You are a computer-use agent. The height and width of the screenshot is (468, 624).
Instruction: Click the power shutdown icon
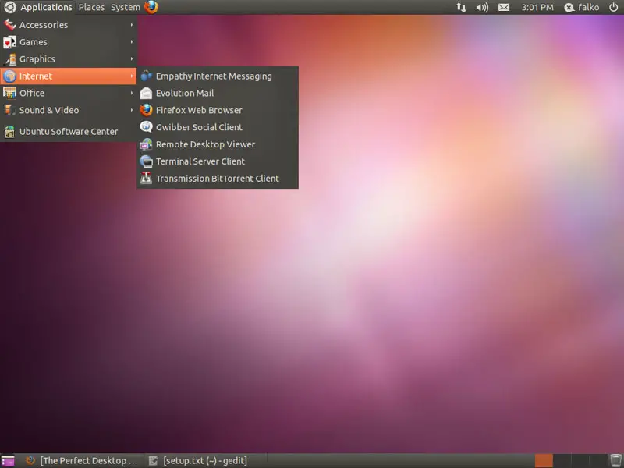(614, 7)
